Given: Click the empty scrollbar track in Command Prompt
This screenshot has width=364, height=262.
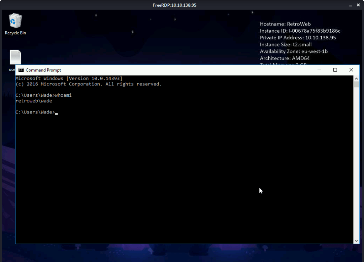Looking at the screenshot, I should [357, 160].
